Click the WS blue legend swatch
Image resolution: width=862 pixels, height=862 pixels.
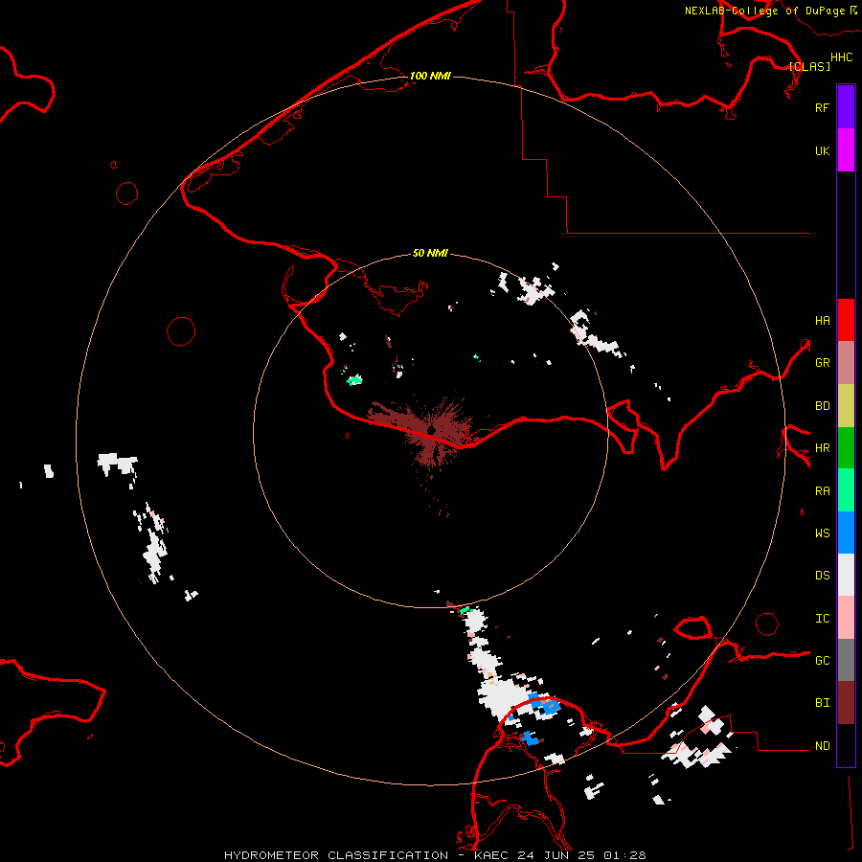tap(846, 533)
